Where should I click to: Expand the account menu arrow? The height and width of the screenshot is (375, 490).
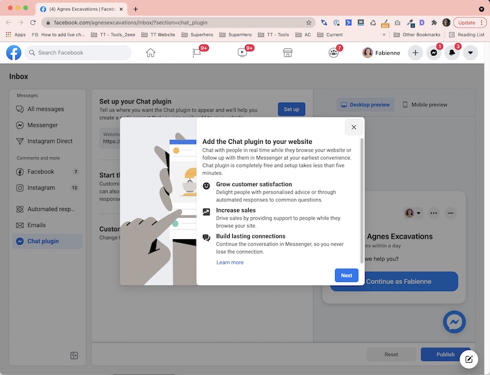click(x=470, y=53)
